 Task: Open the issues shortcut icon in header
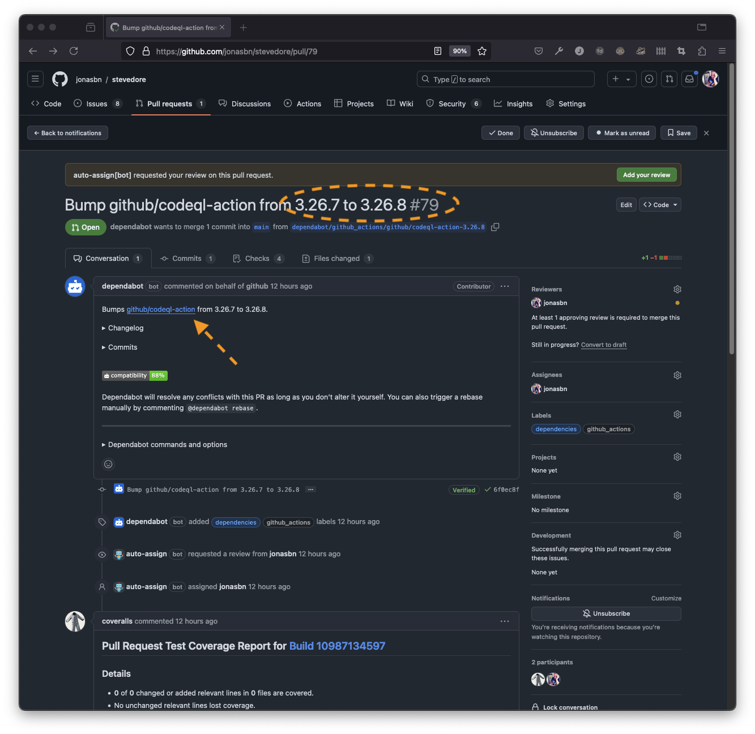(x=649, y=79)
